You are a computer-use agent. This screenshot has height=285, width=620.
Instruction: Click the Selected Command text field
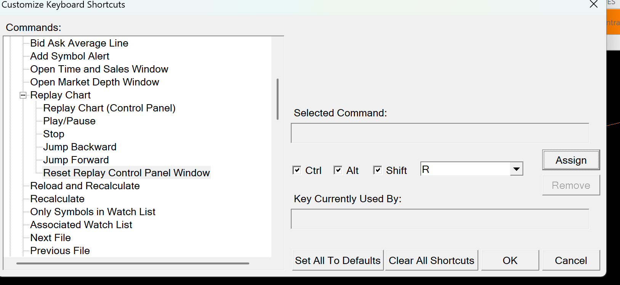click(439, 133)
